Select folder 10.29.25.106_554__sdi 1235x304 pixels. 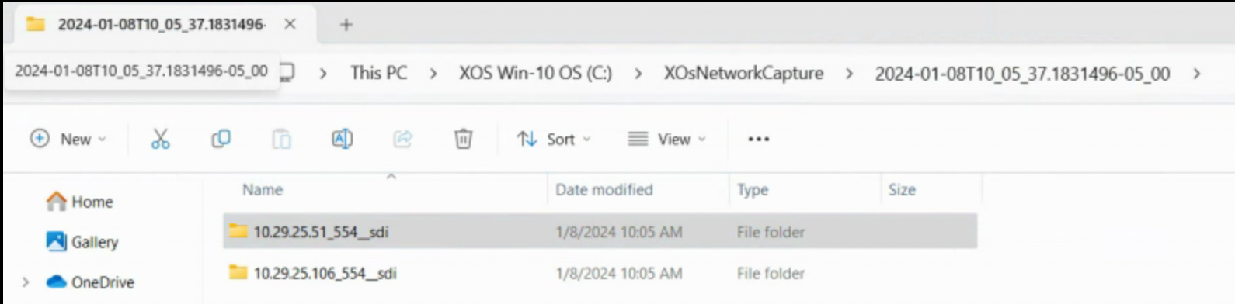(600, 273)
